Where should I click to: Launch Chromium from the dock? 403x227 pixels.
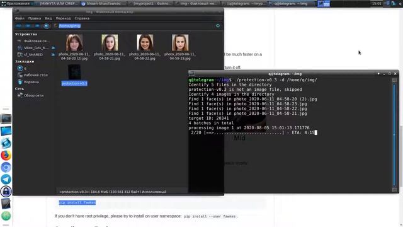pos(6,167)
